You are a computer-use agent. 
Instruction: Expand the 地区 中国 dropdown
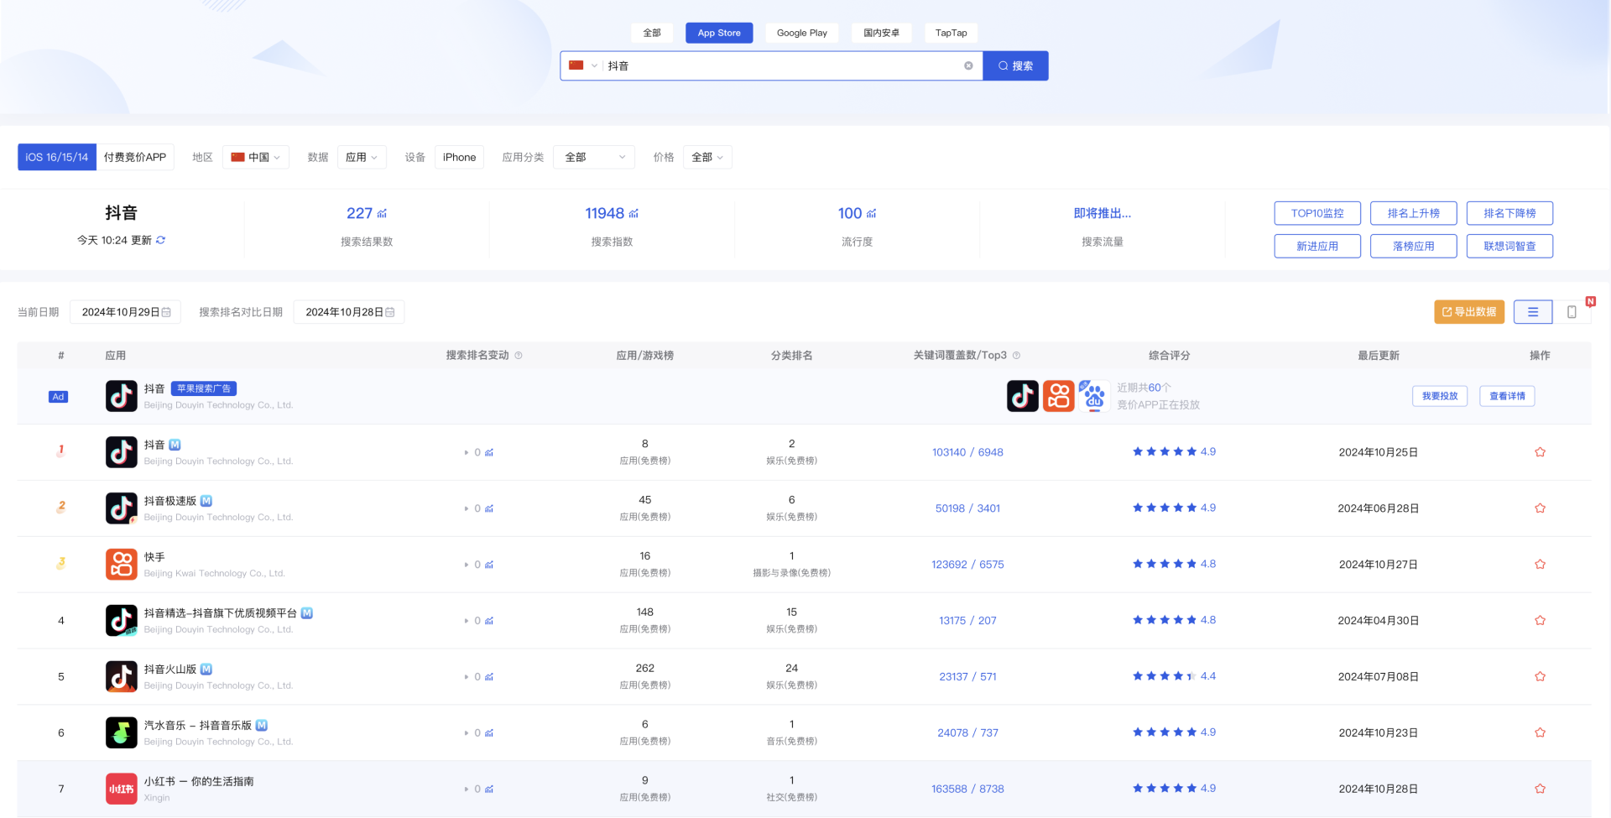256,157
